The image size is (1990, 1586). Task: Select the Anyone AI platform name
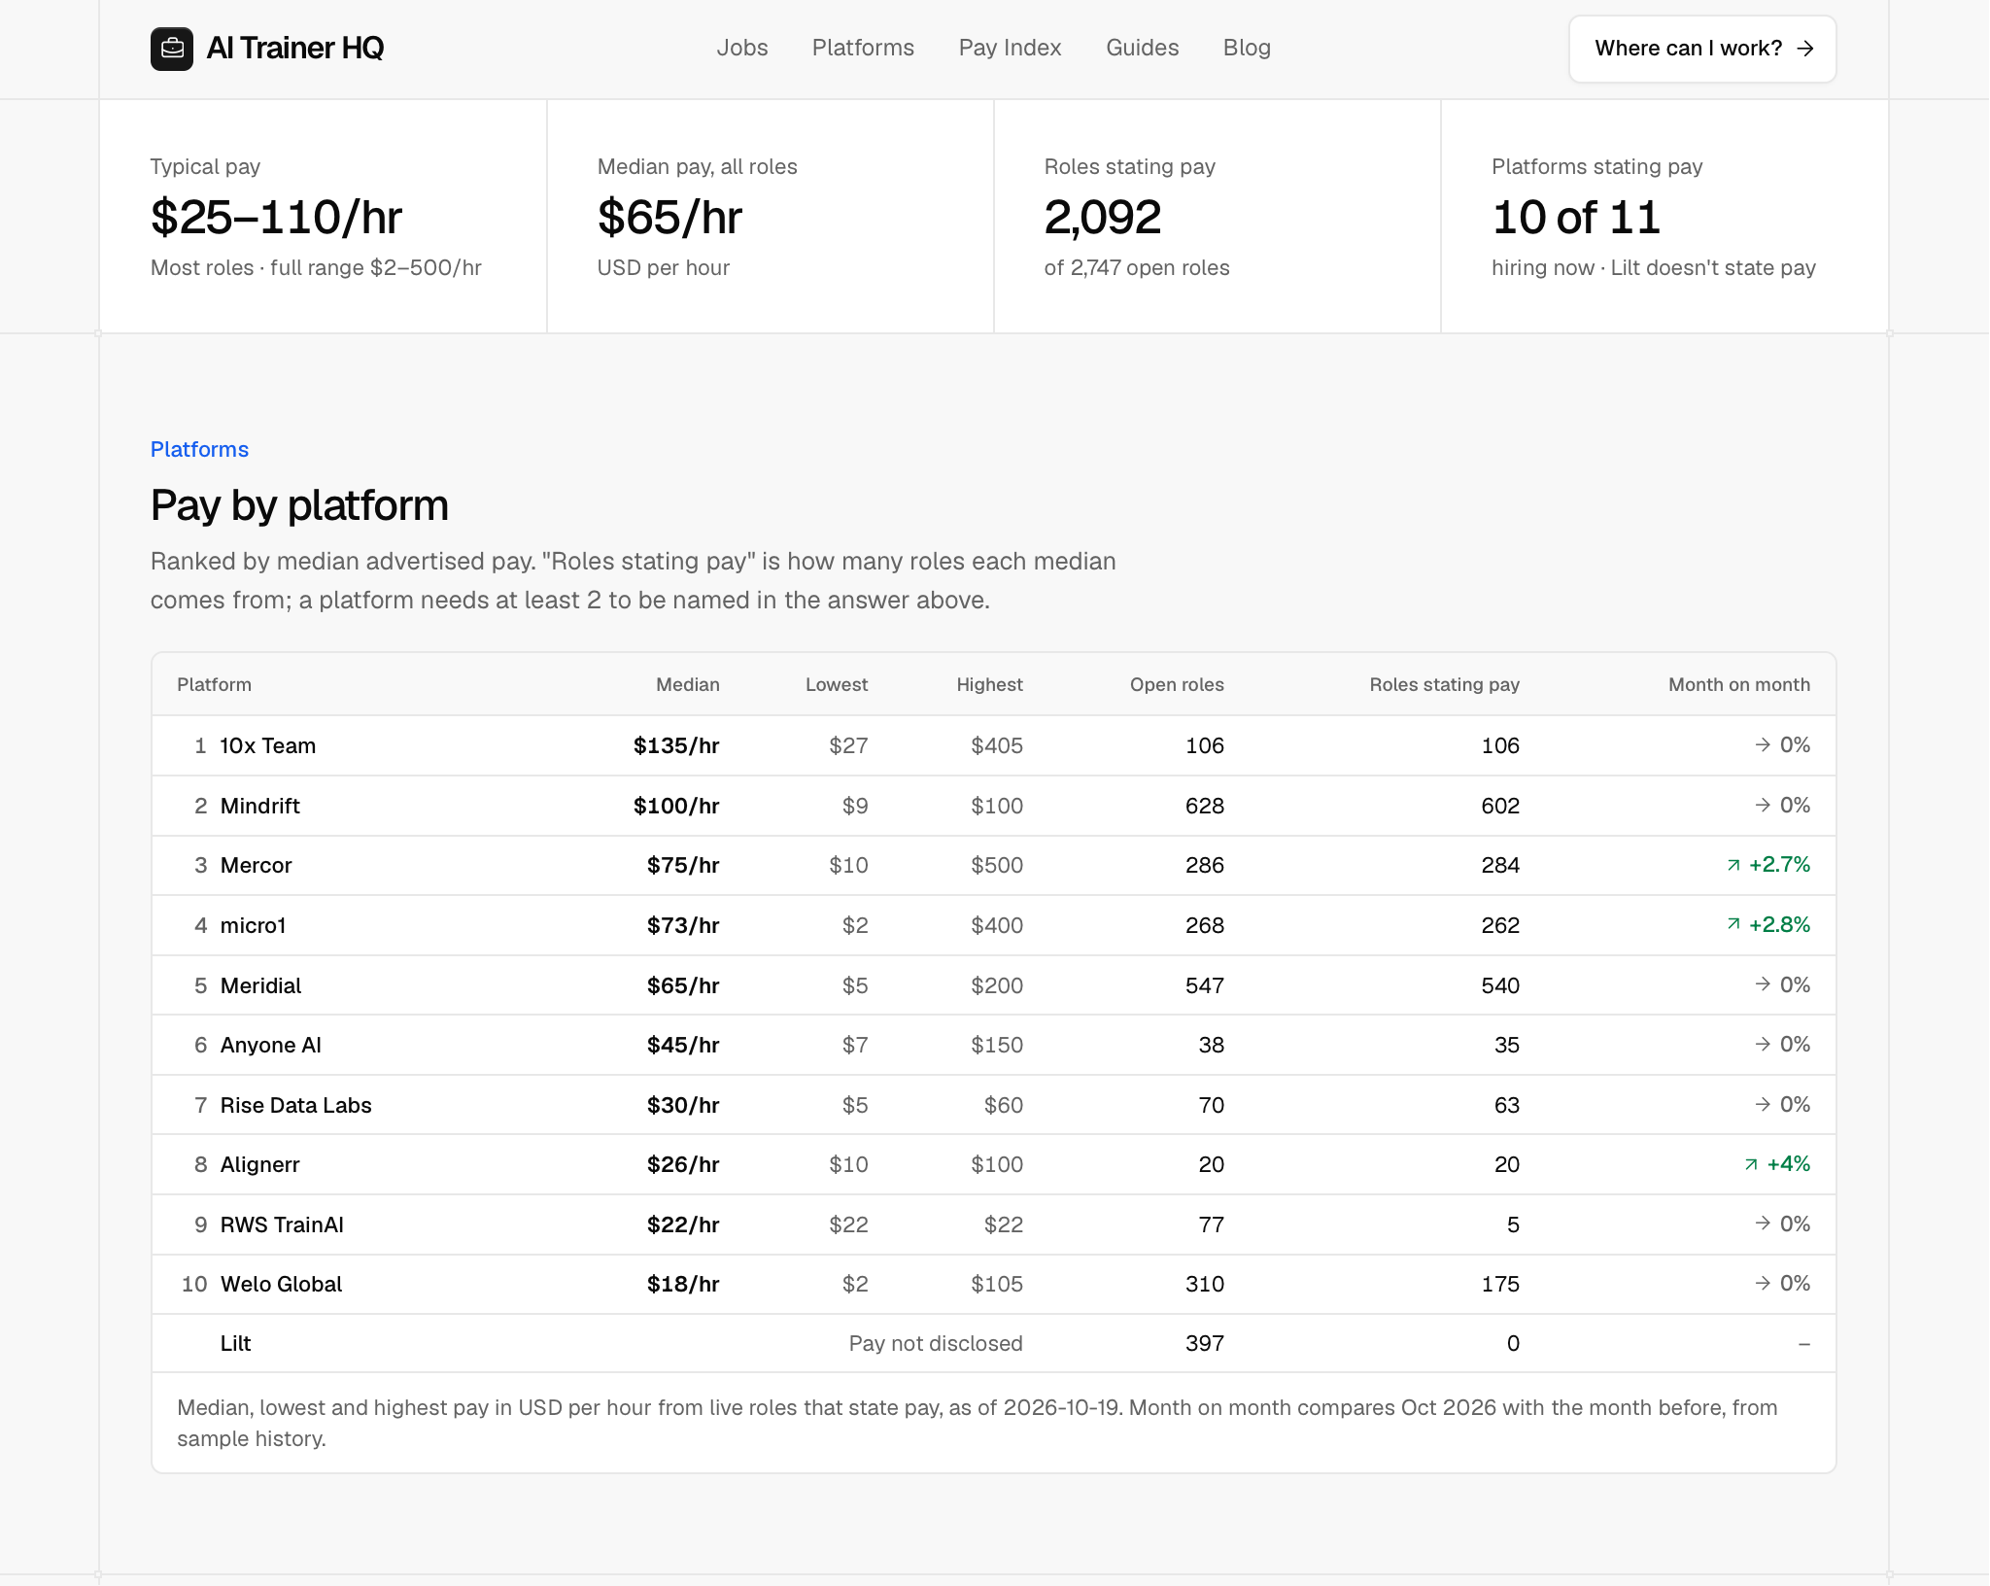click(271, 1045)
